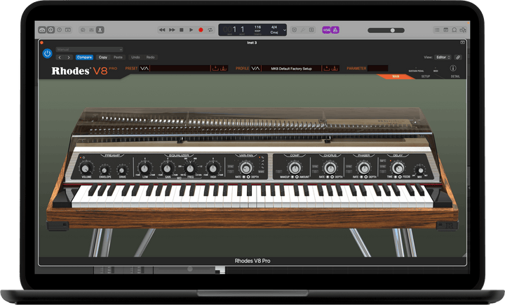Open the Library icon in Logic toolbar
Viewport: 505px width, 305px height.
click(x=42, y=30)
